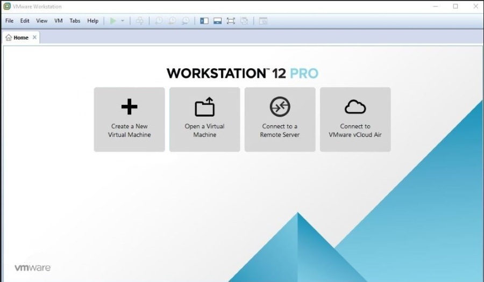Click Send Ctrl+Alt+Del toolbar icon
The height and width of the screenshot is (282, 484).
139,21
